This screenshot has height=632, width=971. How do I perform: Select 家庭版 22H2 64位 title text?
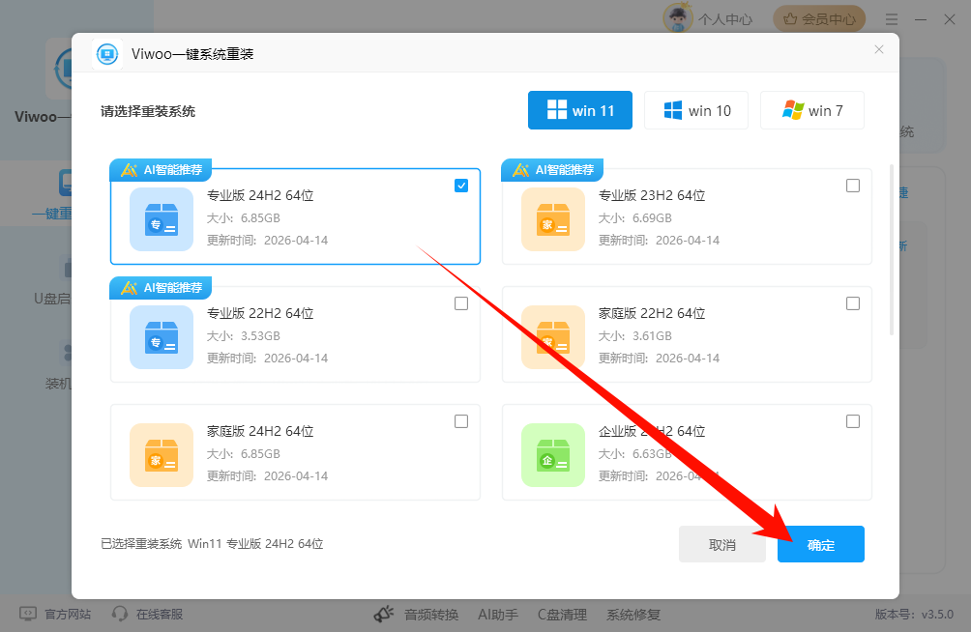(652, 313)
